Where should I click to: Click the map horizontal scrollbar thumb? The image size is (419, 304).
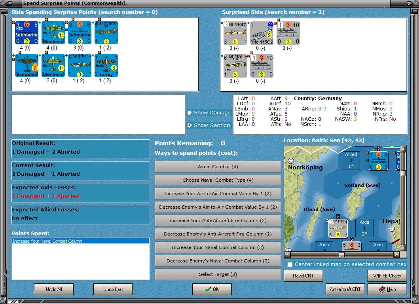tap(341, 255)
